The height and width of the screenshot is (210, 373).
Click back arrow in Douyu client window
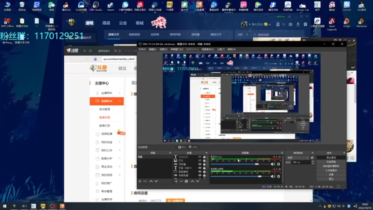click(85, 51)
